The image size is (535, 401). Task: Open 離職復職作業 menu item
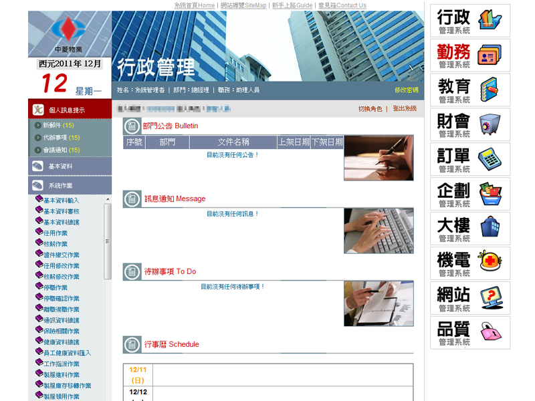point(62,309)
